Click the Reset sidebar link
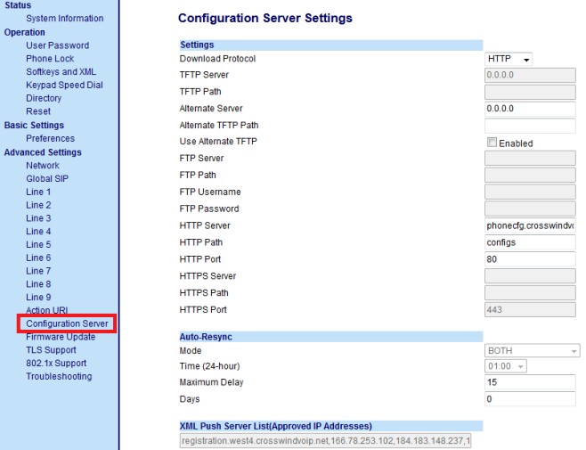The image size is (586, 450). [38, 112]
